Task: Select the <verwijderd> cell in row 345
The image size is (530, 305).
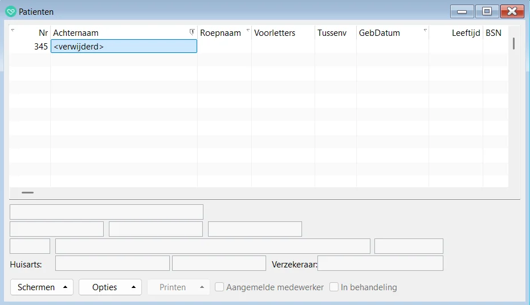Action: (124, 47)
